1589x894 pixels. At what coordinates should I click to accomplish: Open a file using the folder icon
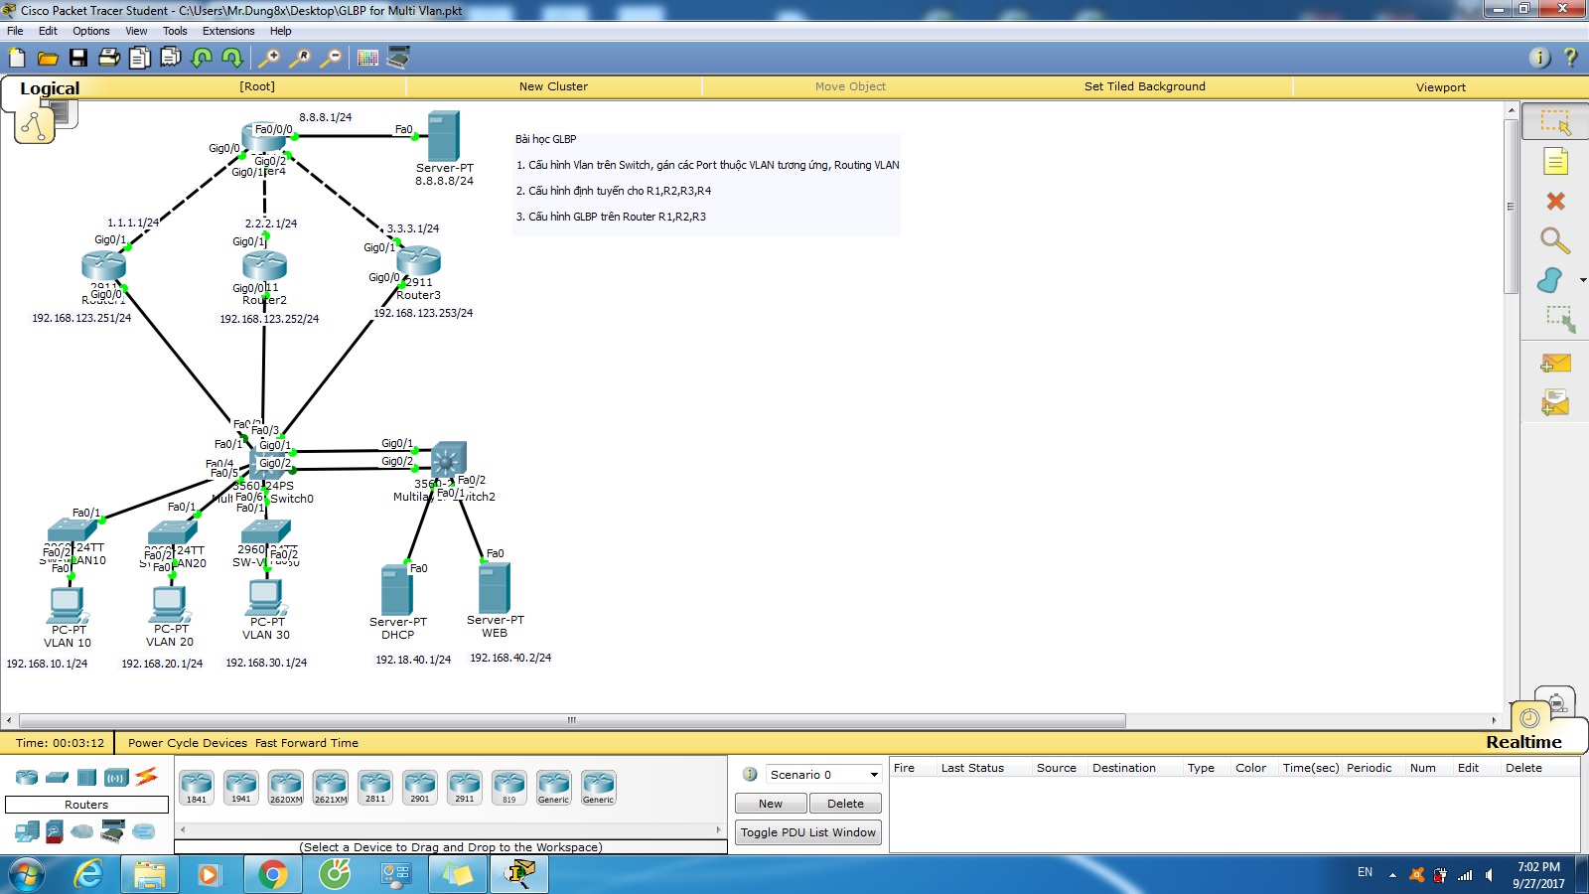point(48,58)
